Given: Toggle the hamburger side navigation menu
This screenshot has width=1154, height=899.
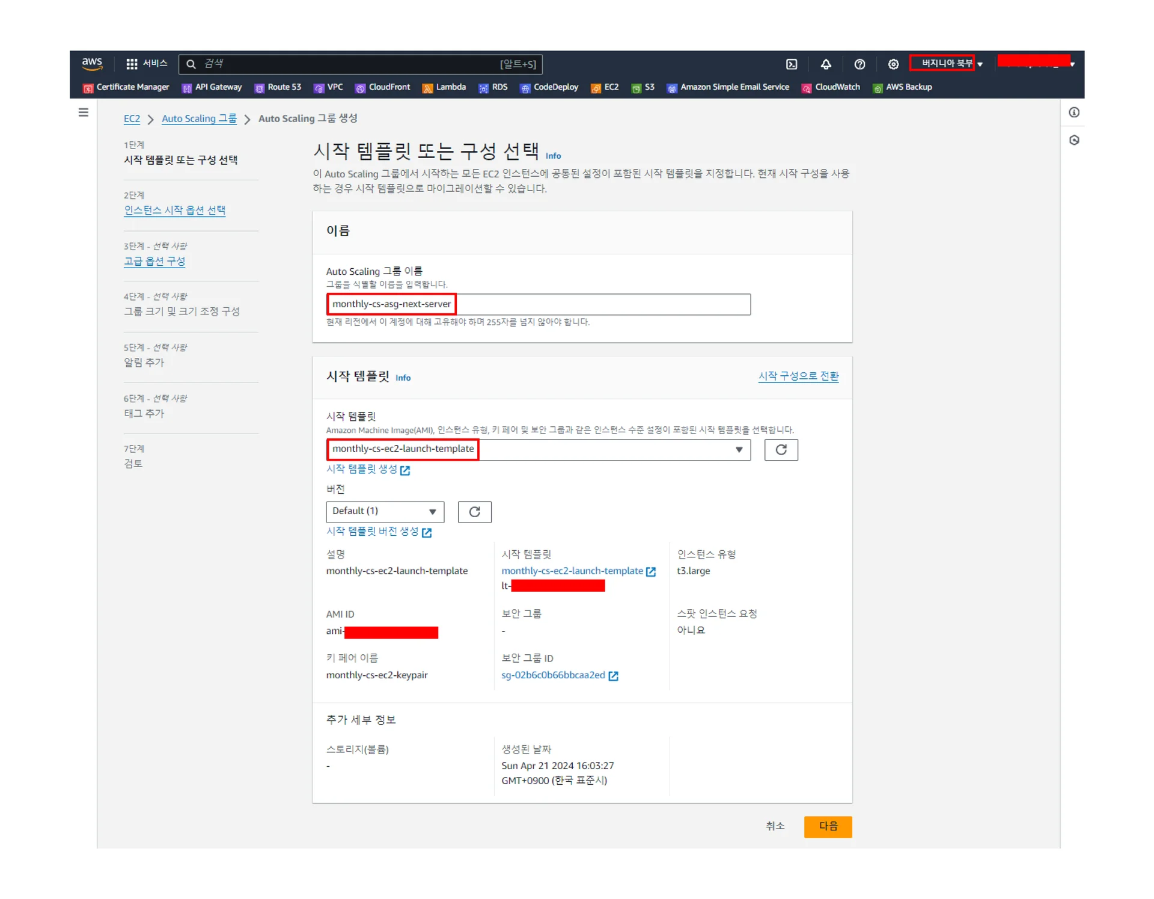Looking at the screenshot, I should coord(84,112).
